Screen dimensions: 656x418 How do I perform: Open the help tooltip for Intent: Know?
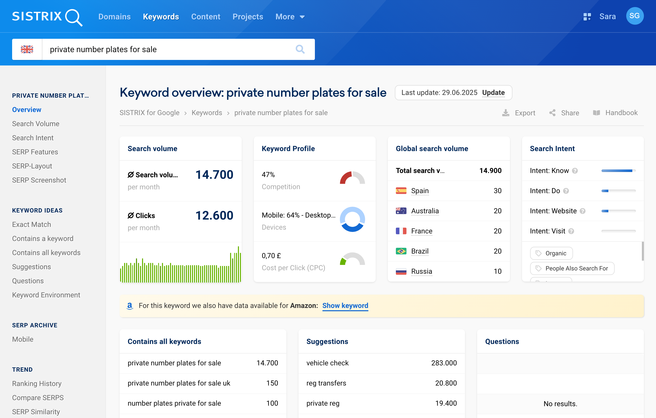pos(575,171)
